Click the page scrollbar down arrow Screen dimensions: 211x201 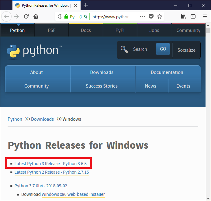tap(208, 198)
